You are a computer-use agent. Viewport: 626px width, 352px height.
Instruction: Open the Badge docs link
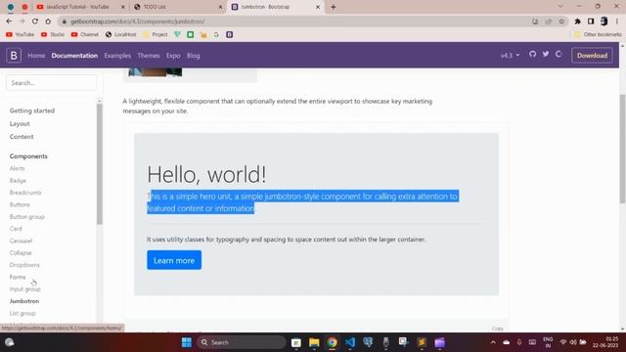coord(18,180)
